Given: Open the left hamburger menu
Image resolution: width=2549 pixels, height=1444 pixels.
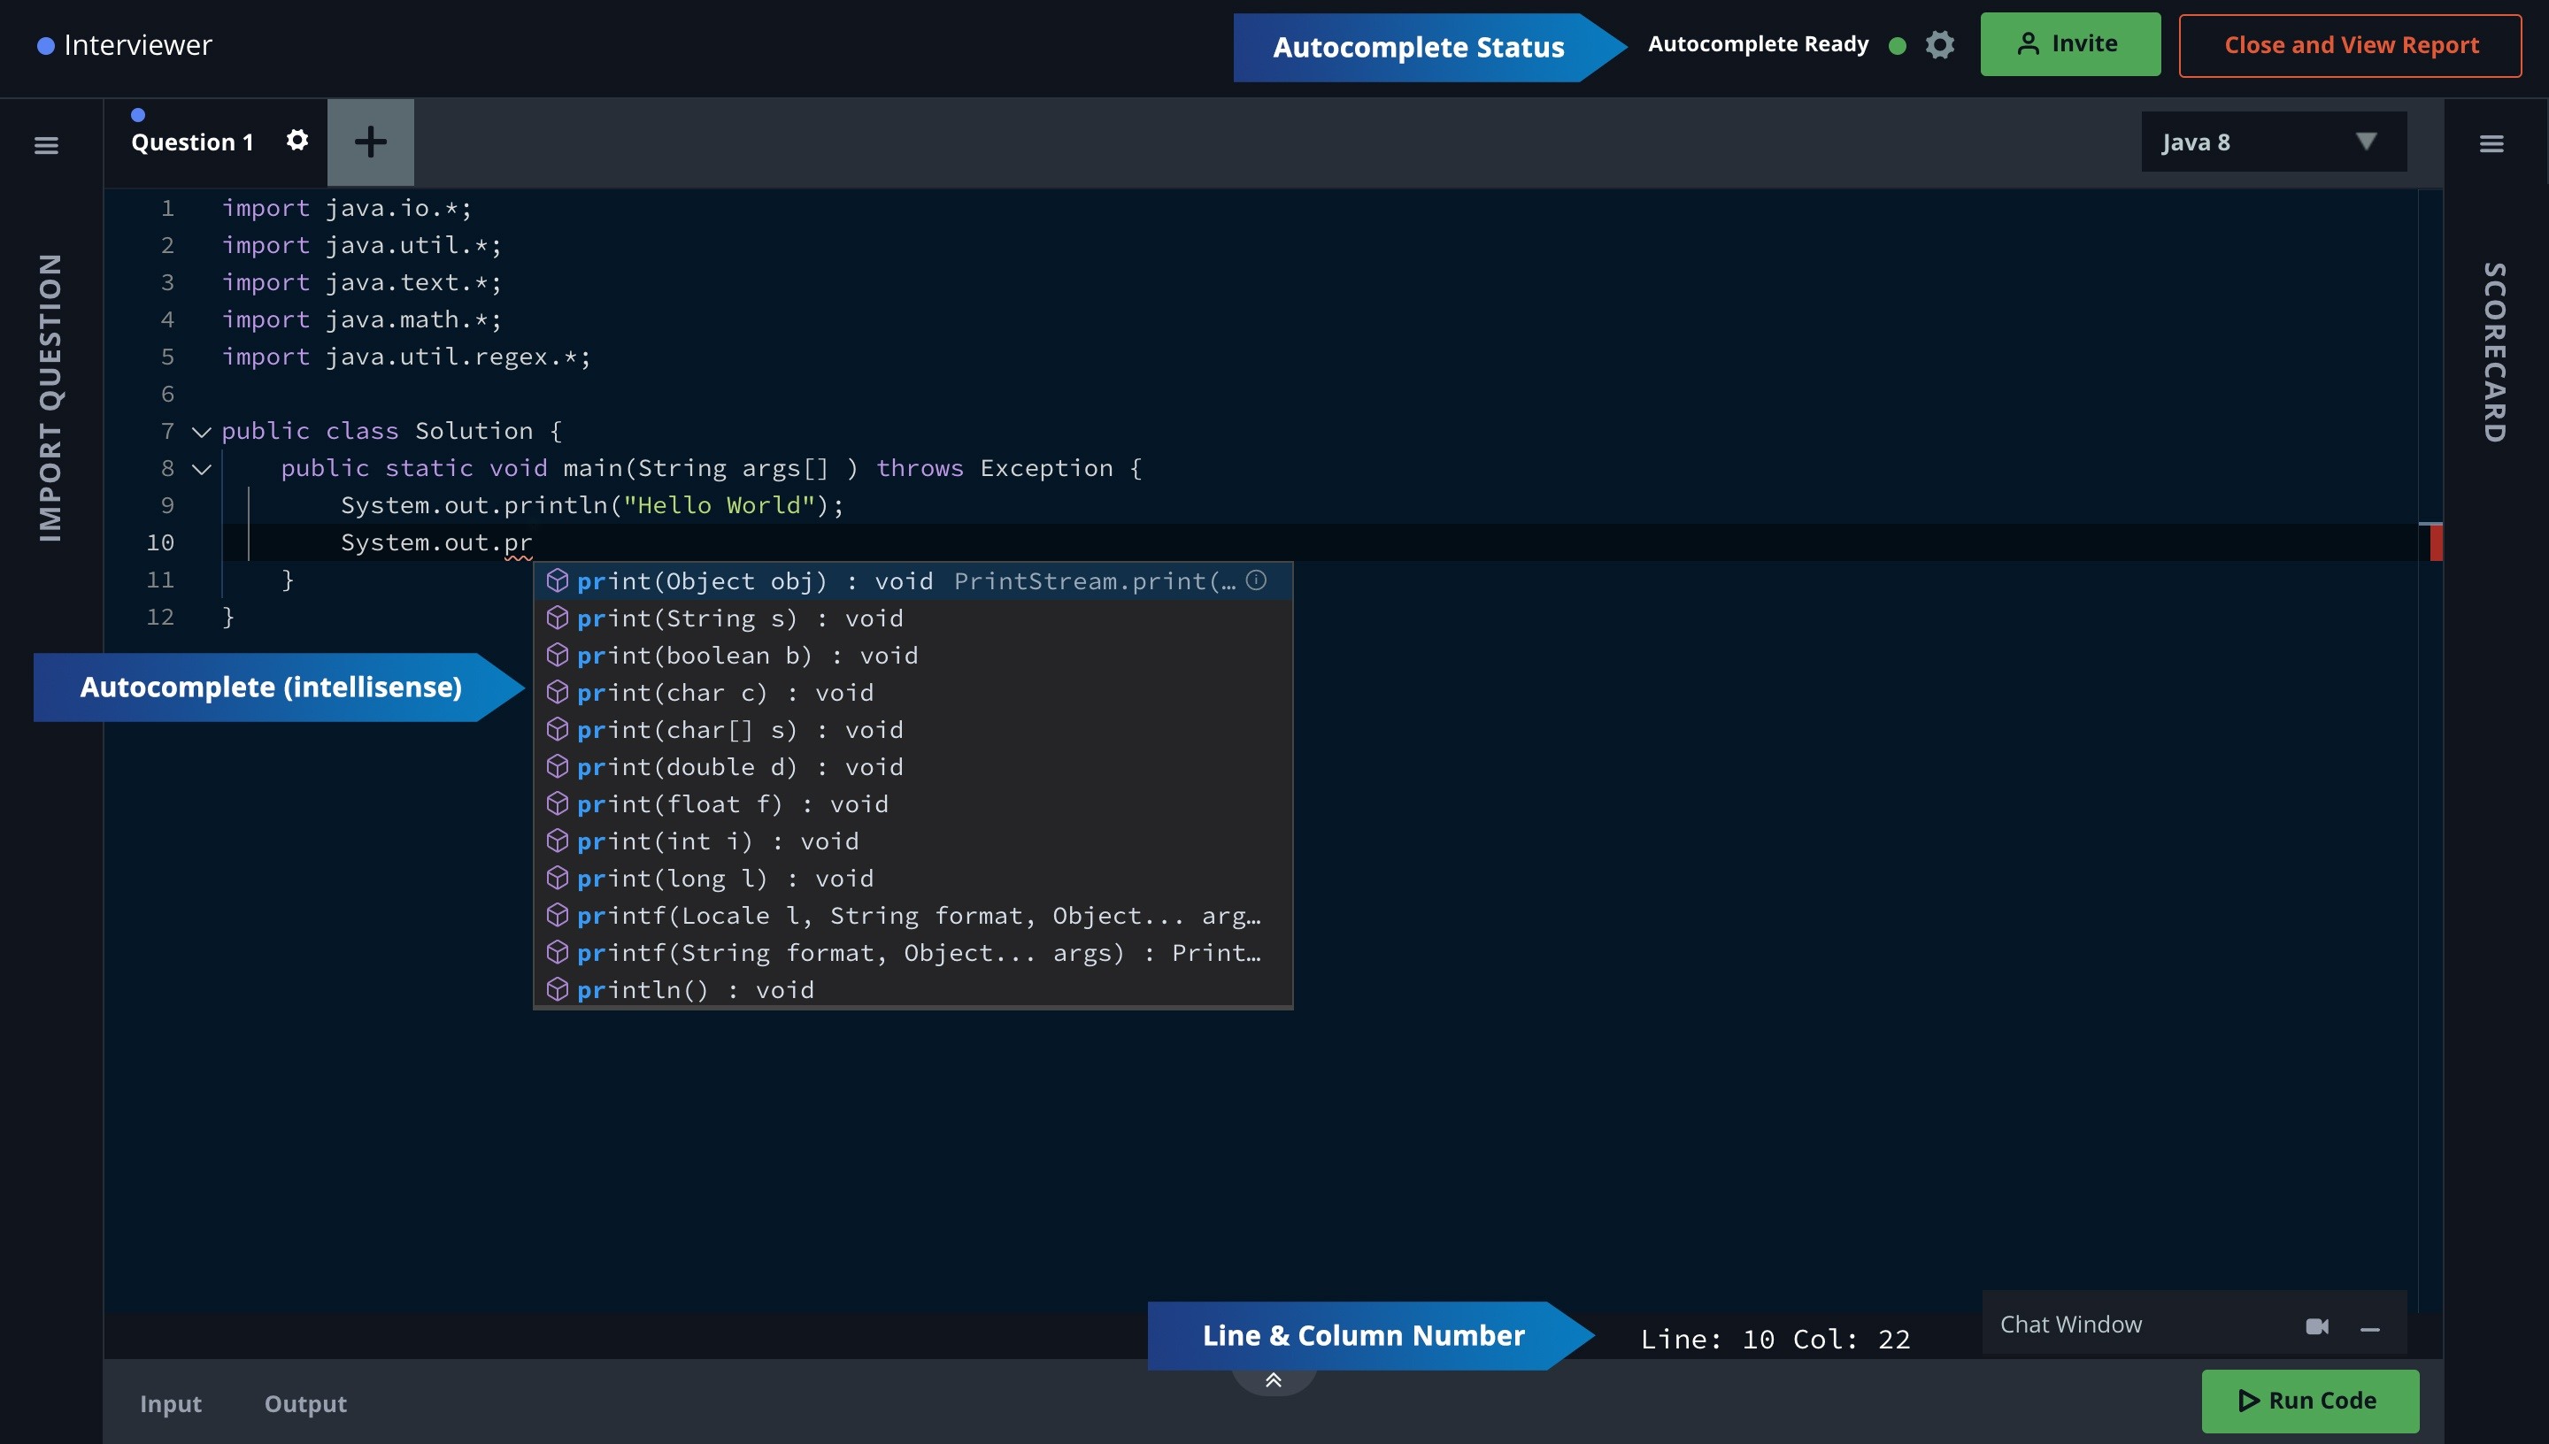Looking at the screenshot, I should point(46,146).
